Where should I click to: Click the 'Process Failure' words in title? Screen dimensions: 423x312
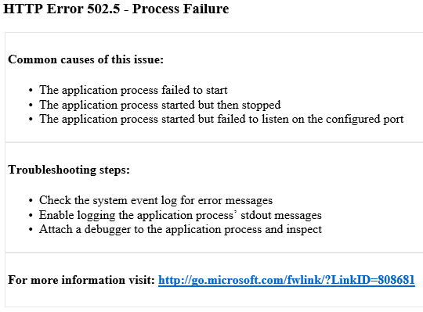pyautogui.click(x=181, y=9)
